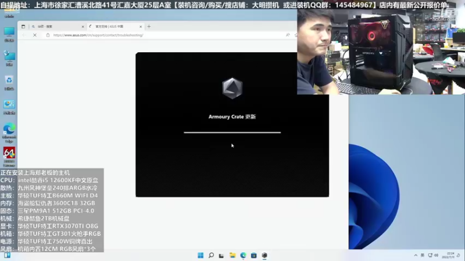Toggle read aloud icon in address bar

tap(288, 35)
